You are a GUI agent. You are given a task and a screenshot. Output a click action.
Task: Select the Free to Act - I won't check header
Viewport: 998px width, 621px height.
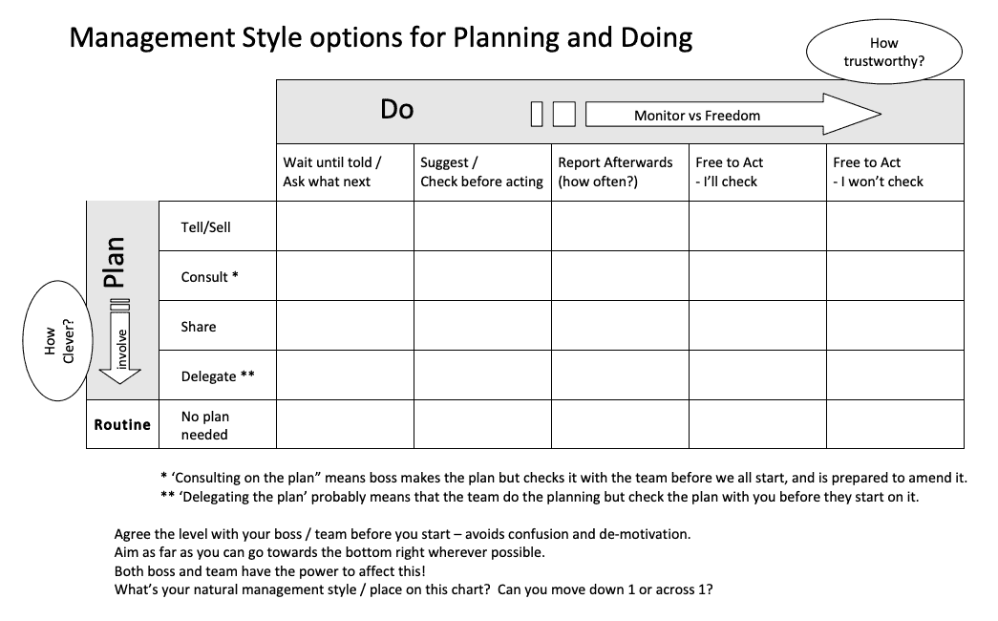[x=878, y=172]
